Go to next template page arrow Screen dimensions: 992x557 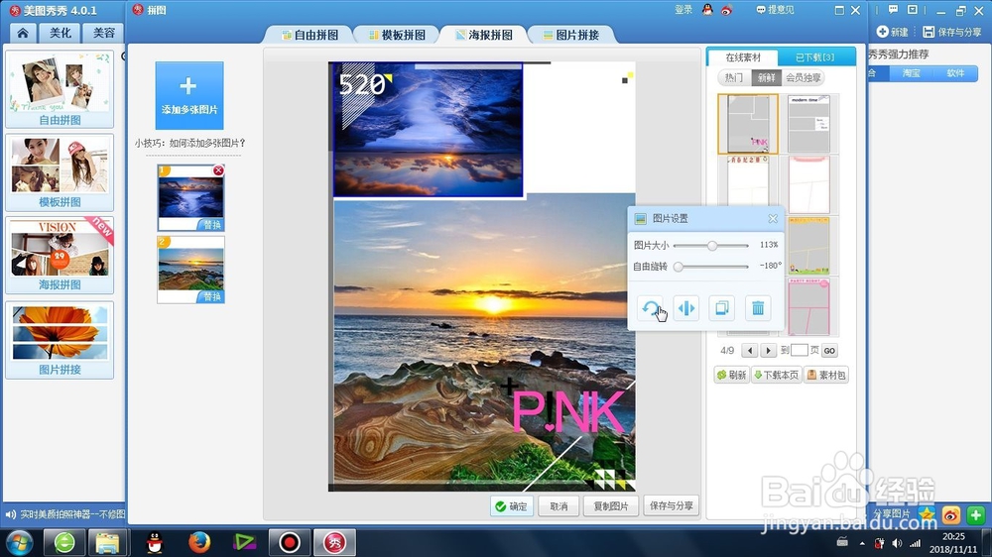(x=768, y=350)
